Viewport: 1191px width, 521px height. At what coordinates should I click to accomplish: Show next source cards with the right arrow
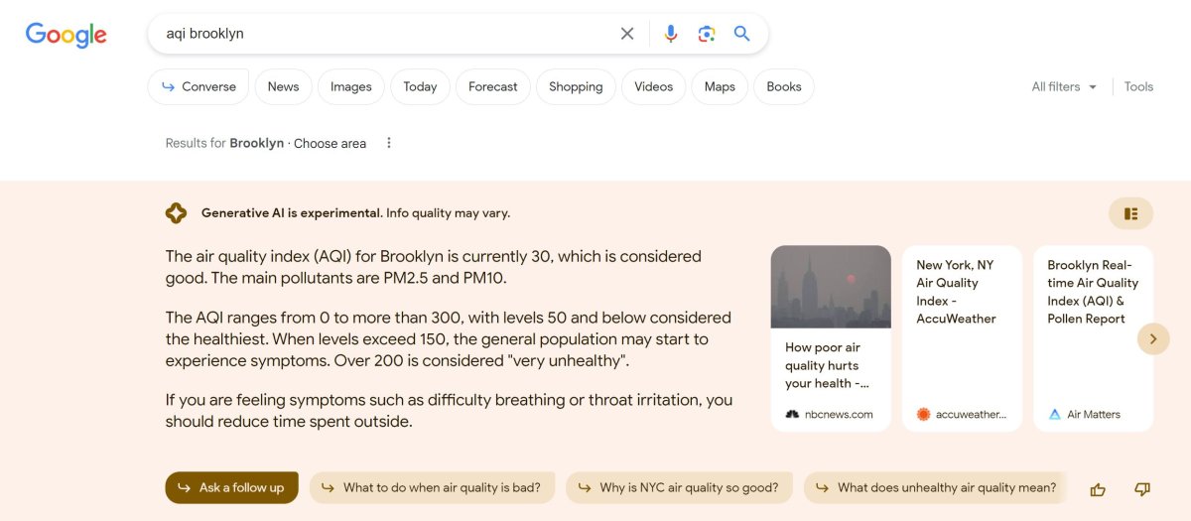coord(1153,338)
